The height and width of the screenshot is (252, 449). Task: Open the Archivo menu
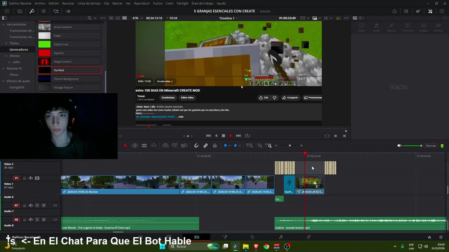tap(40, 3)
